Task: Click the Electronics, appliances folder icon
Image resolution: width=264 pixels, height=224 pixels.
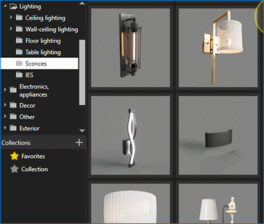Action: click(13, 90)
